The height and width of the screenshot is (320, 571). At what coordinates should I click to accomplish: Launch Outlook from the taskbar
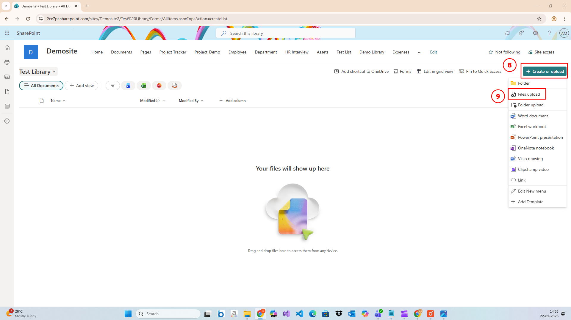(x=352, y=314)
